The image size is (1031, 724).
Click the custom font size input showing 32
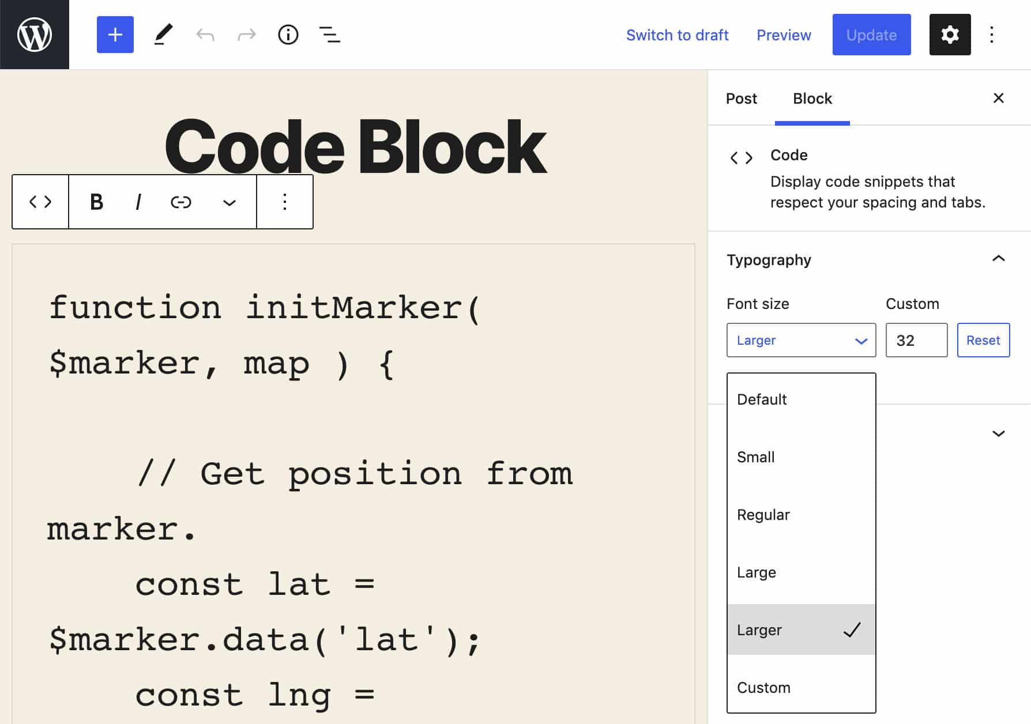pyautogui.click(x=916, y=340)
